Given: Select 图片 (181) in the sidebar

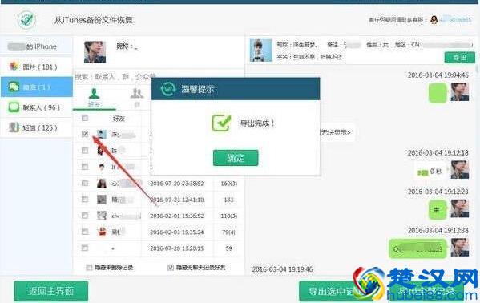Looking at the screenshot, I should 36,67.
